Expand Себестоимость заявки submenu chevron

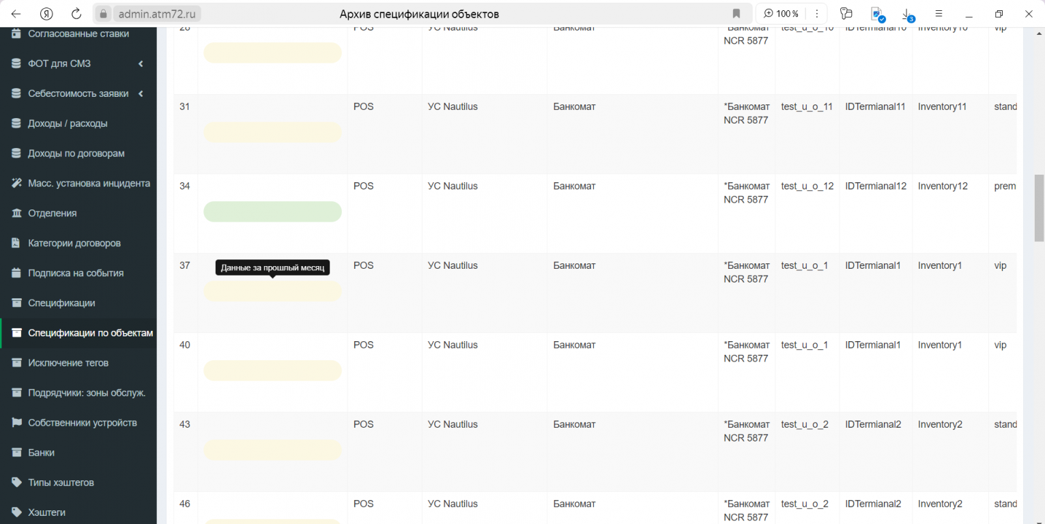coord(141,94)
